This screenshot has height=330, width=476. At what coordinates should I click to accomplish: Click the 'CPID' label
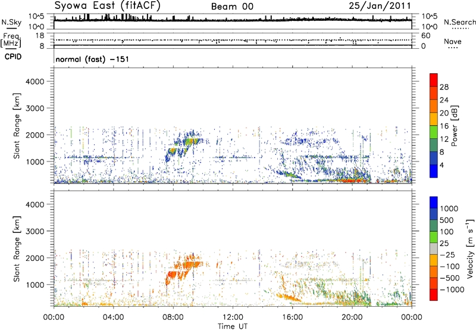click(13, 57)
